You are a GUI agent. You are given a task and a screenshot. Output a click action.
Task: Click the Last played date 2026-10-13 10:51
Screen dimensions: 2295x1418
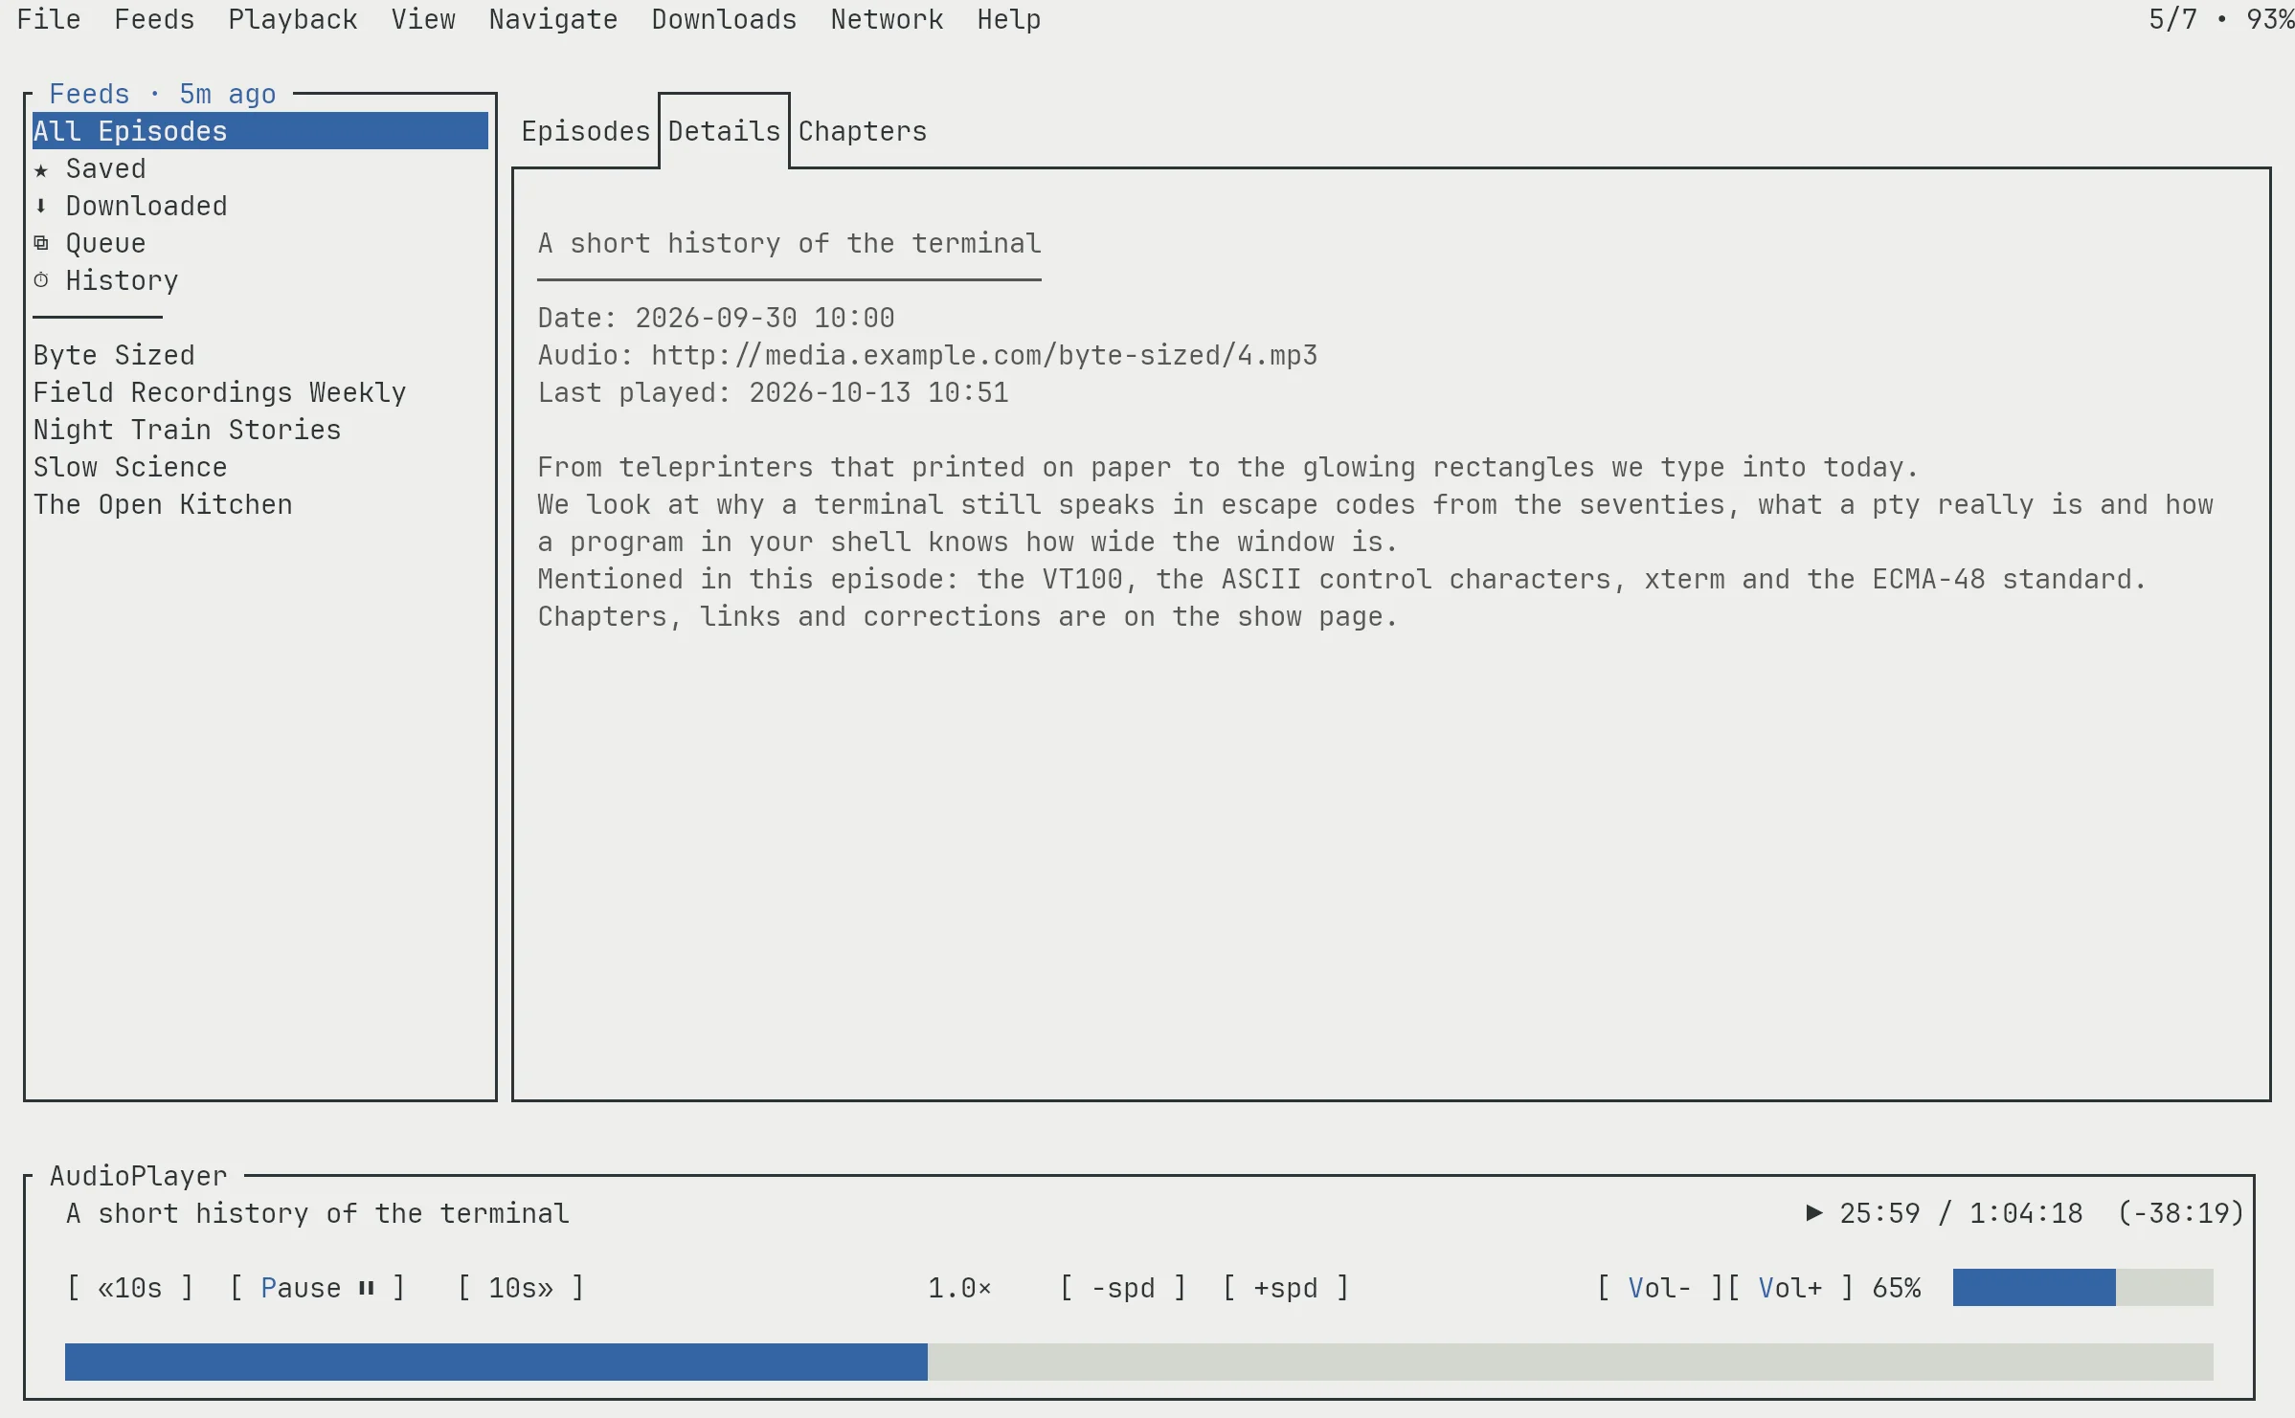point(879,392)
